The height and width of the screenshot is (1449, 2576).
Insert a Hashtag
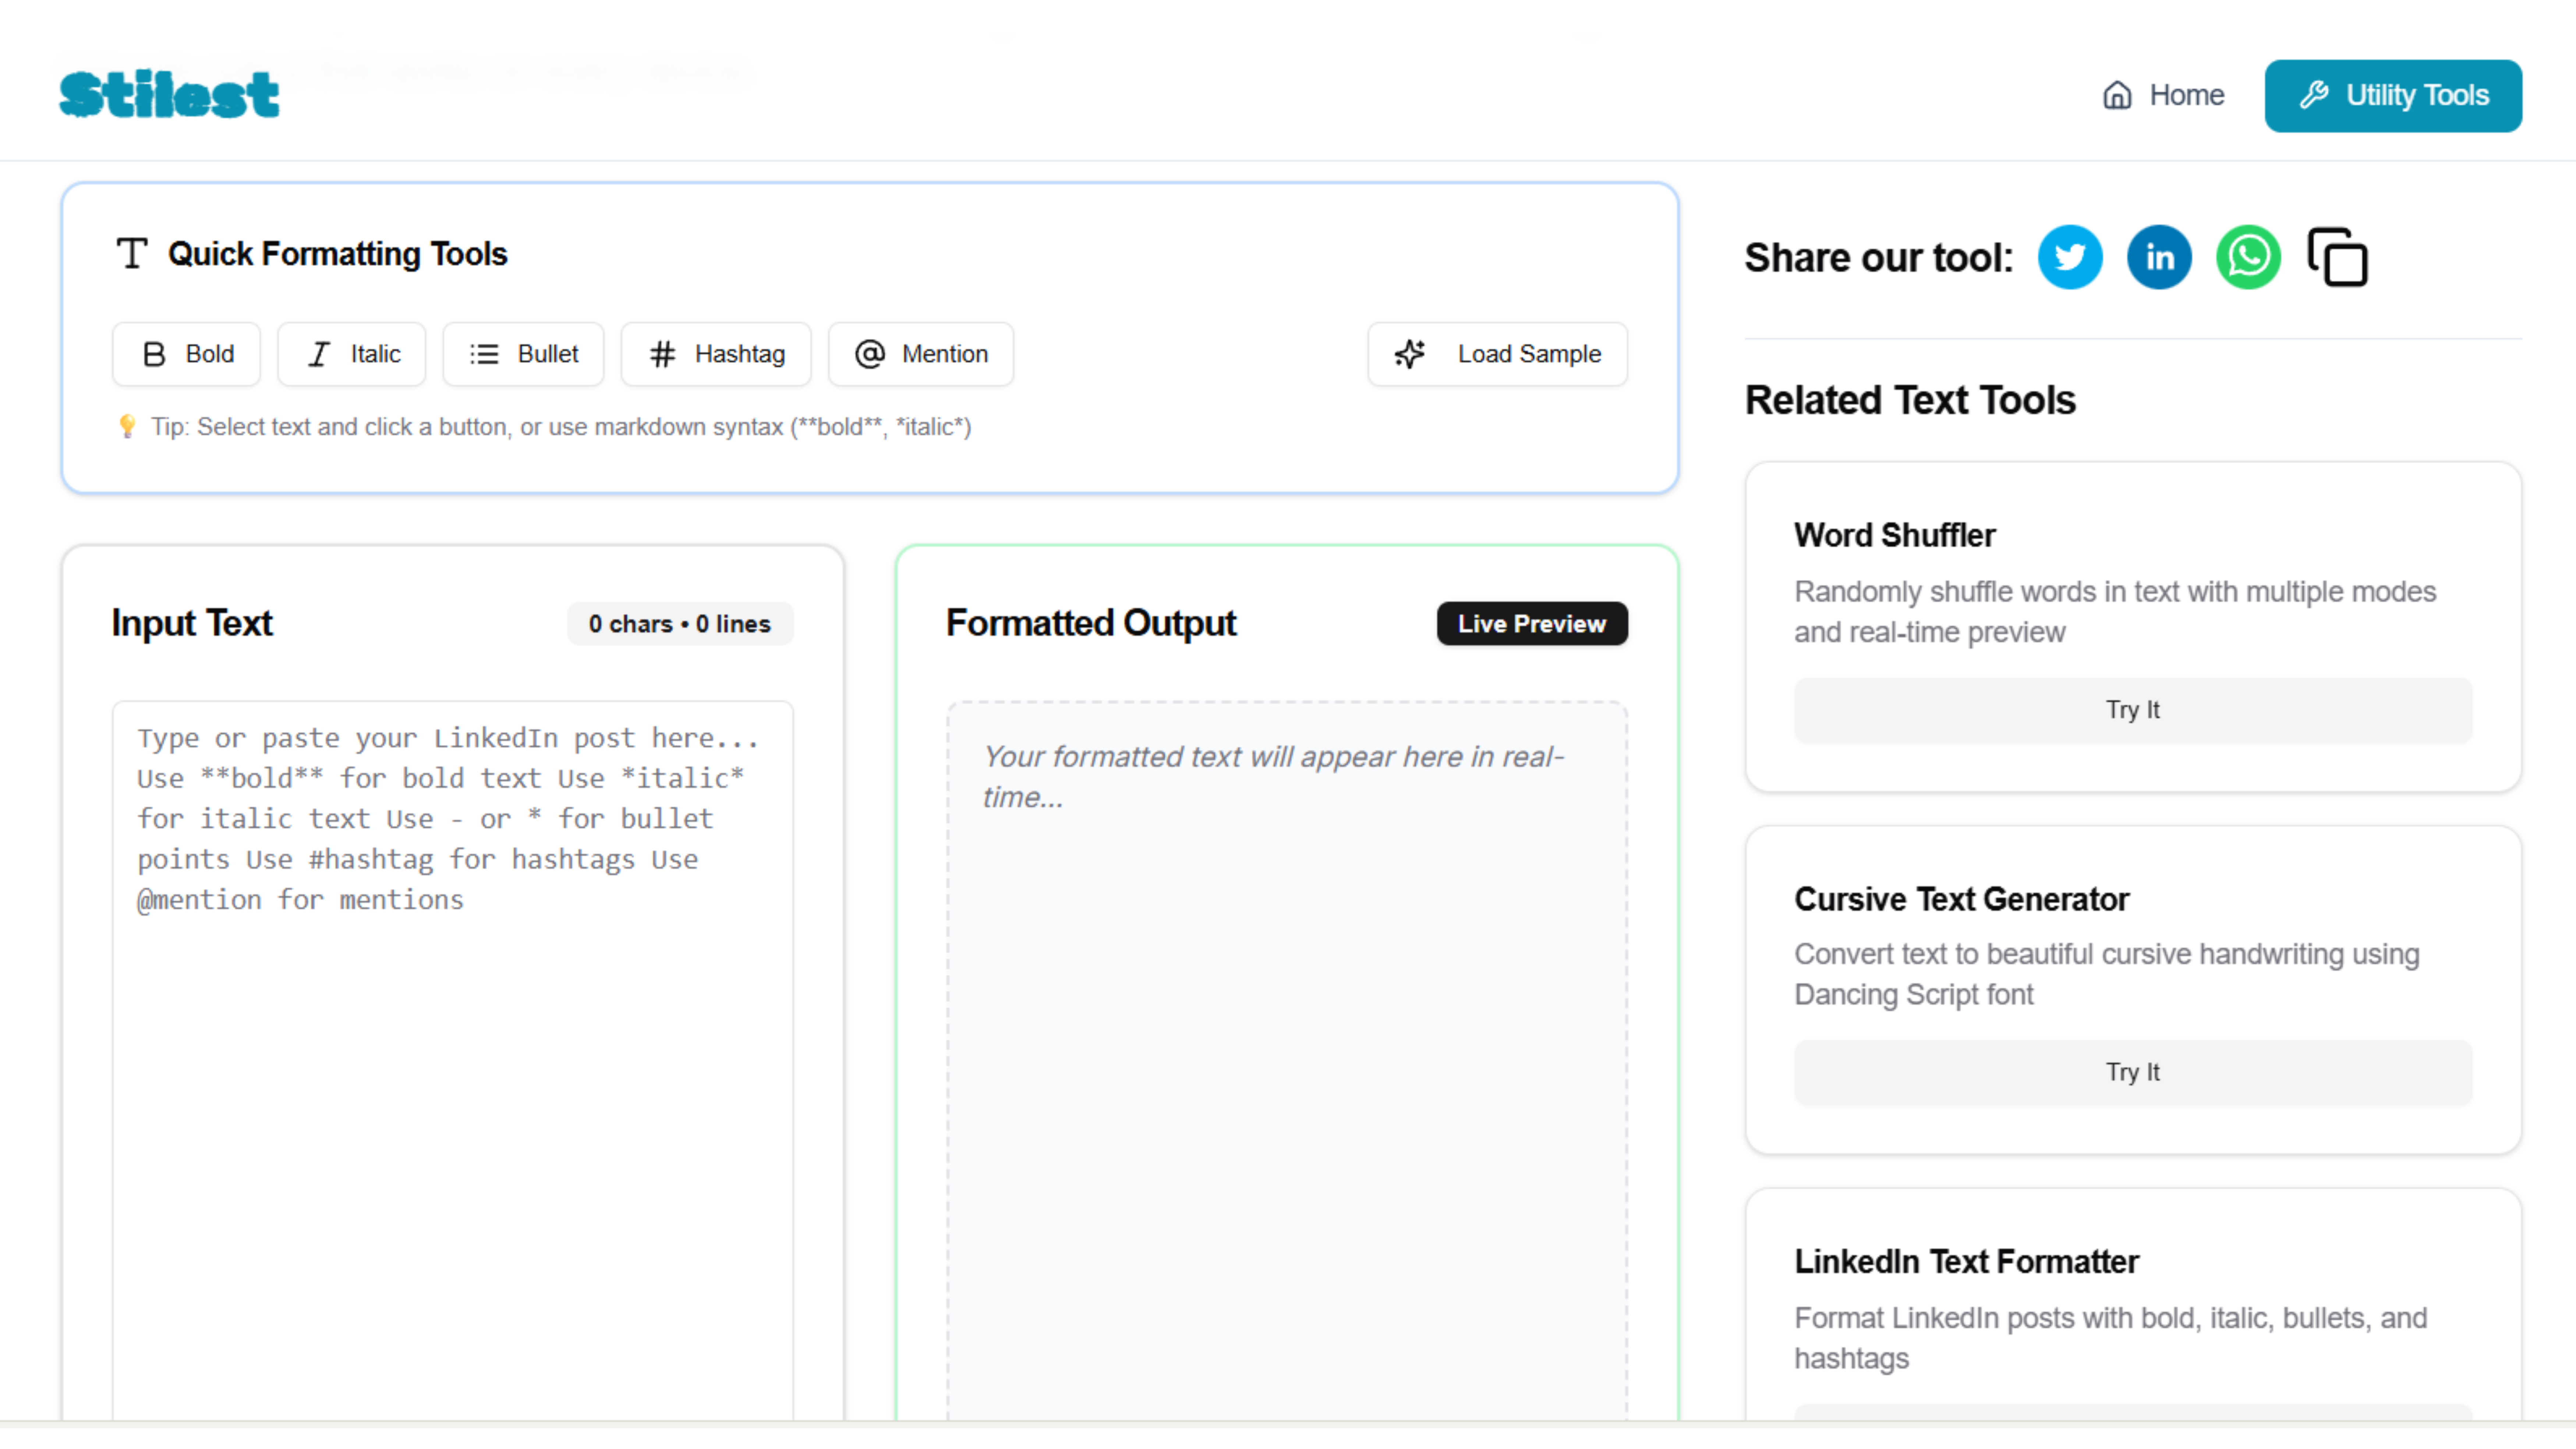pyautogui.click(x=716, y=354)
